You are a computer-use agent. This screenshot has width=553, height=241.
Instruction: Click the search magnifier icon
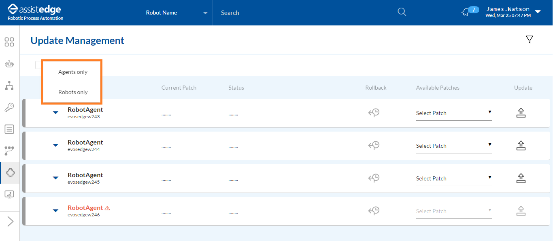[x=402, y=12]
